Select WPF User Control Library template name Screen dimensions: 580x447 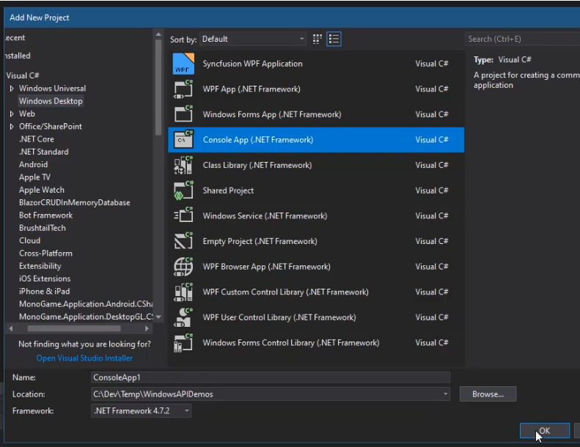279,317
